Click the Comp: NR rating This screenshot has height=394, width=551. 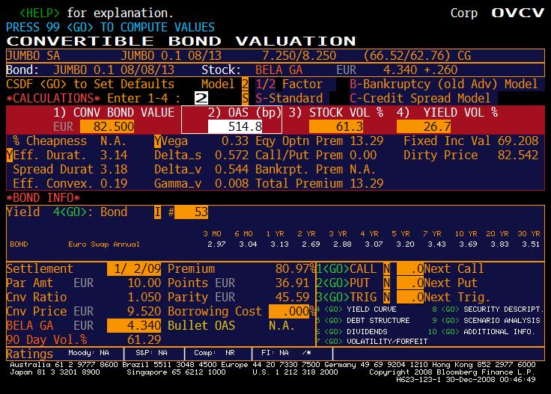coord(214,353)
